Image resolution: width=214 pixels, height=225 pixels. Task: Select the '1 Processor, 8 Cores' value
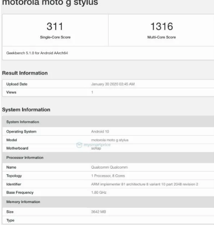(x=108, y=175)
